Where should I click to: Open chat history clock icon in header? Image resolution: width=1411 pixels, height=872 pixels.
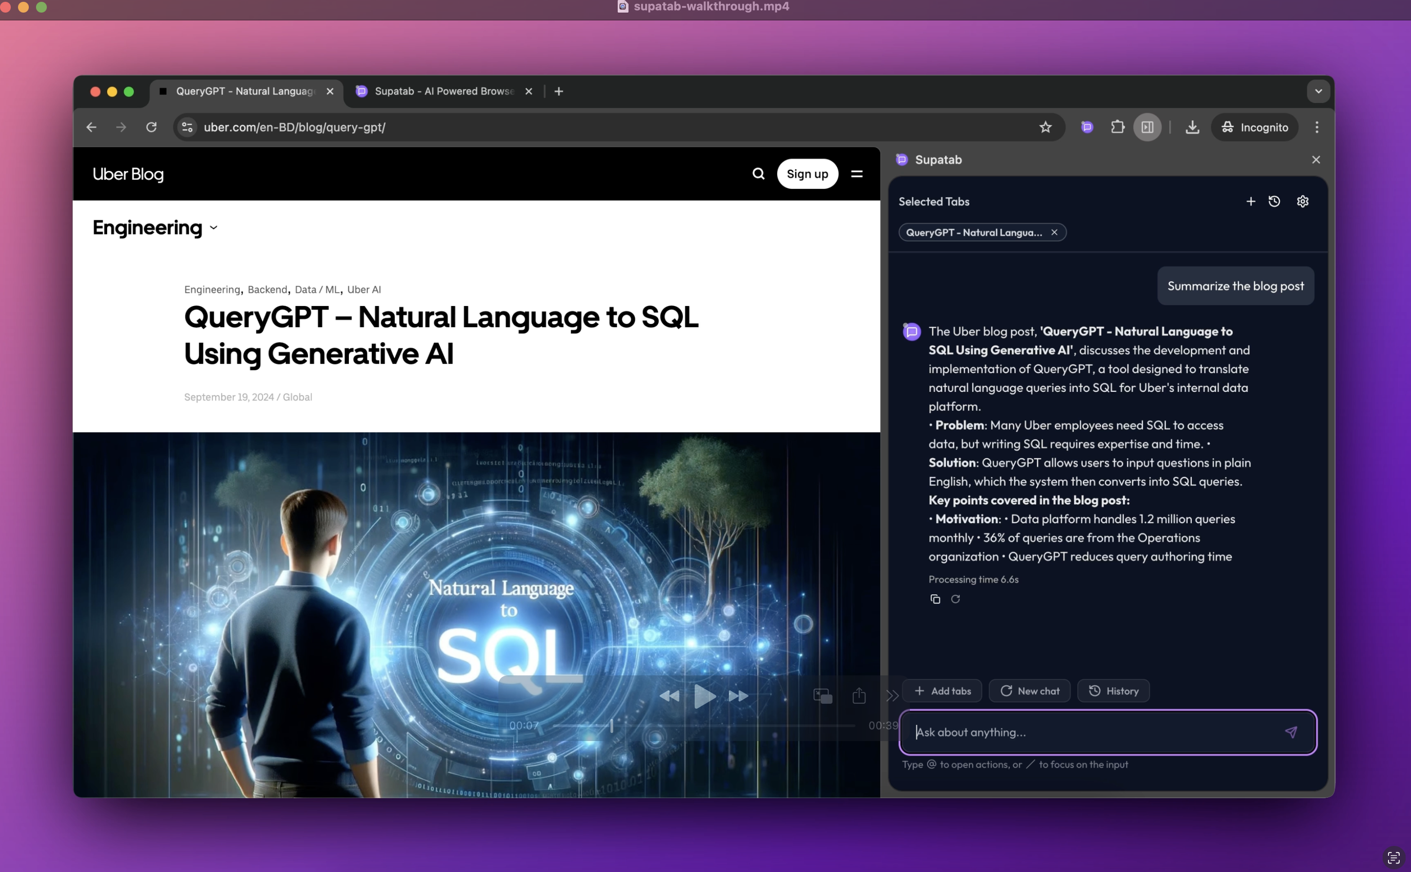click(1274, 201)
